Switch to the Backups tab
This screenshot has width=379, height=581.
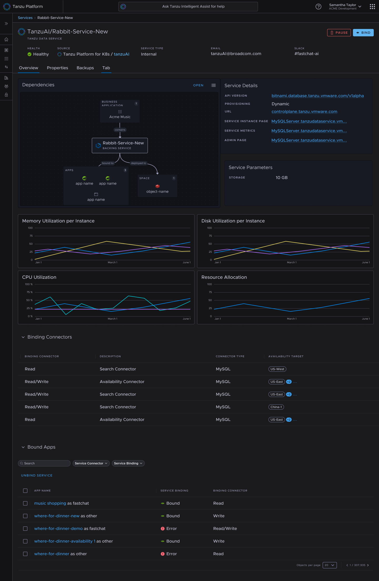point(85,68)
